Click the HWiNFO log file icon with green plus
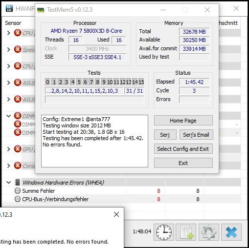 pyautogui.click(x=186, y=232)
